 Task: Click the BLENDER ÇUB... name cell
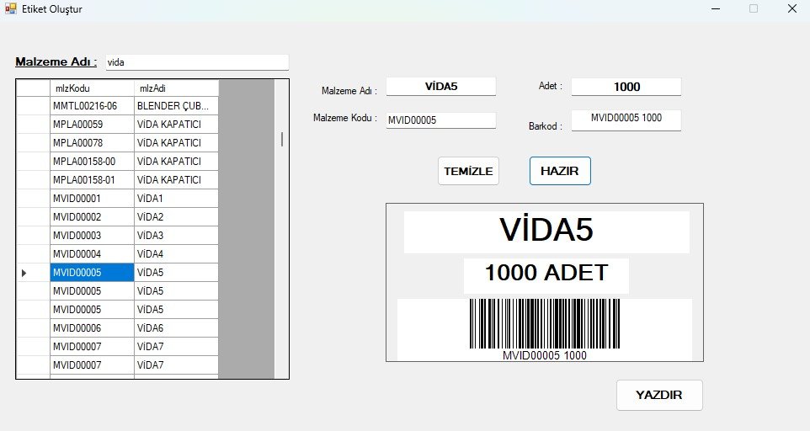[176, 106]
